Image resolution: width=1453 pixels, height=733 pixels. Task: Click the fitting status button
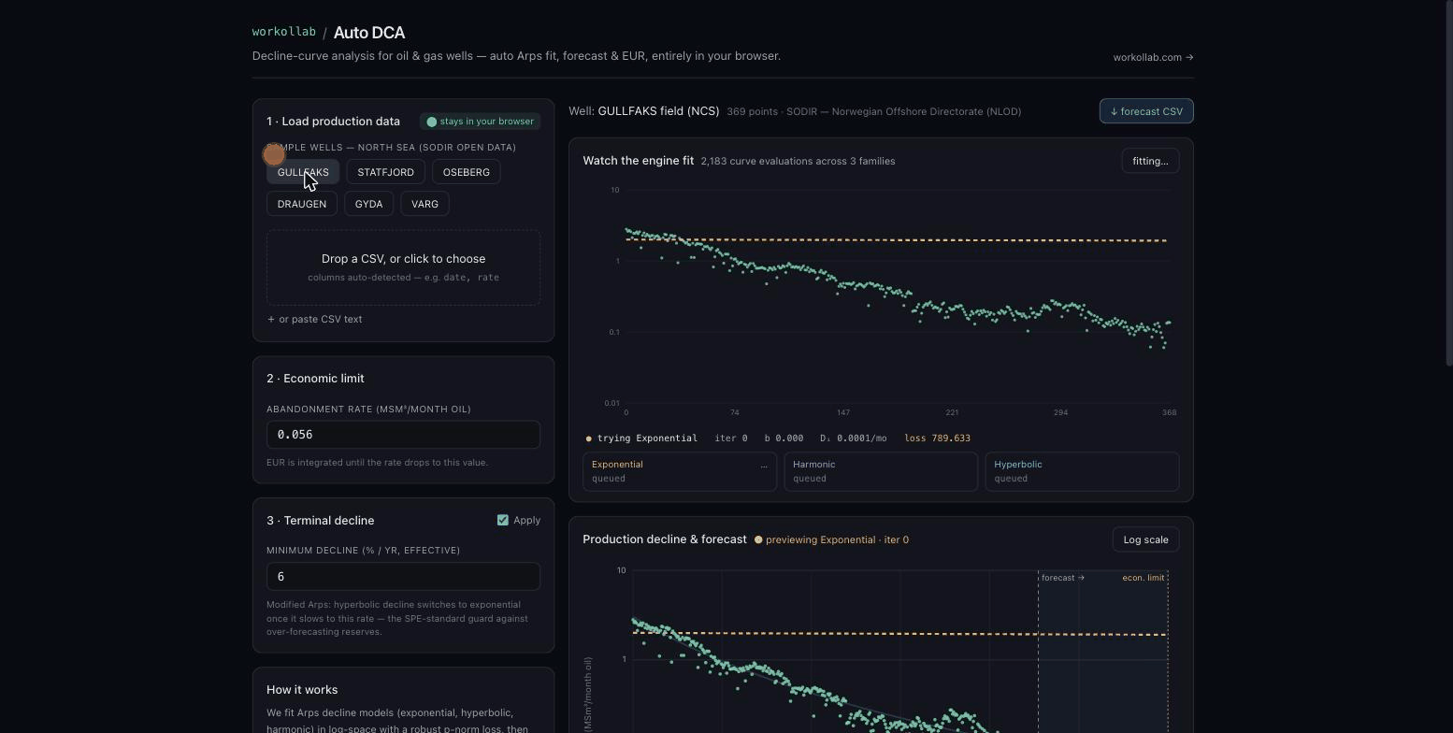[x=1150, y=161]
